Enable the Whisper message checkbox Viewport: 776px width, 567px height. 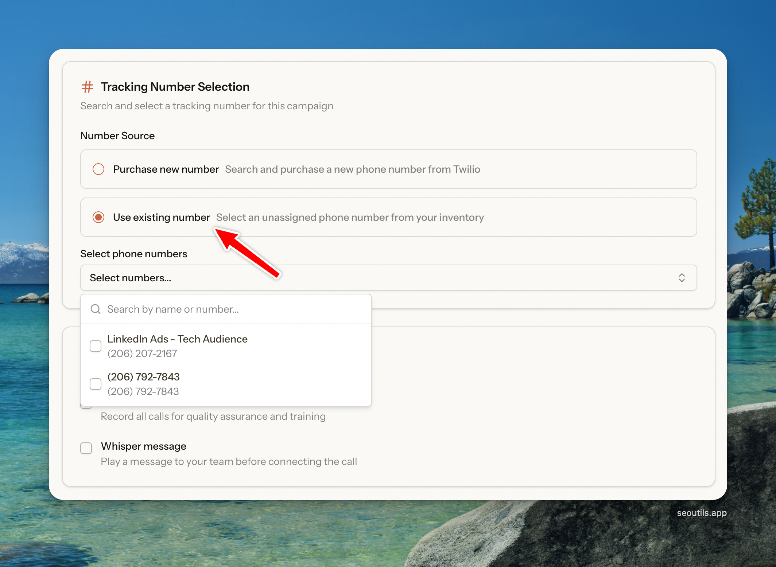(x=86, y=448)
